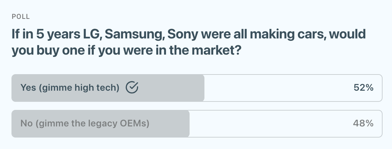The height and width of the screenshot is (149, 392).
Task: Click the filled gray bar of the No result
Action: coord(169,124)
